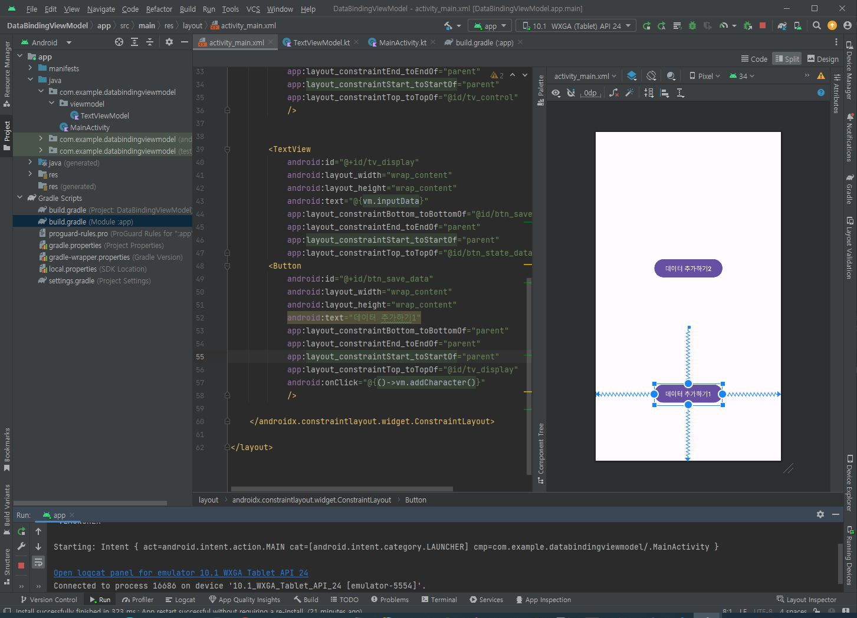Click Rerun app icon in Run panel
This screenshot has width=857, height=618.
pyautogui.click(x=21, y=531)
